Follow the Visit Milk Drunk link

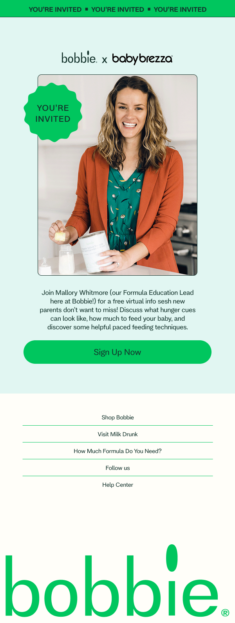[117, 434]
